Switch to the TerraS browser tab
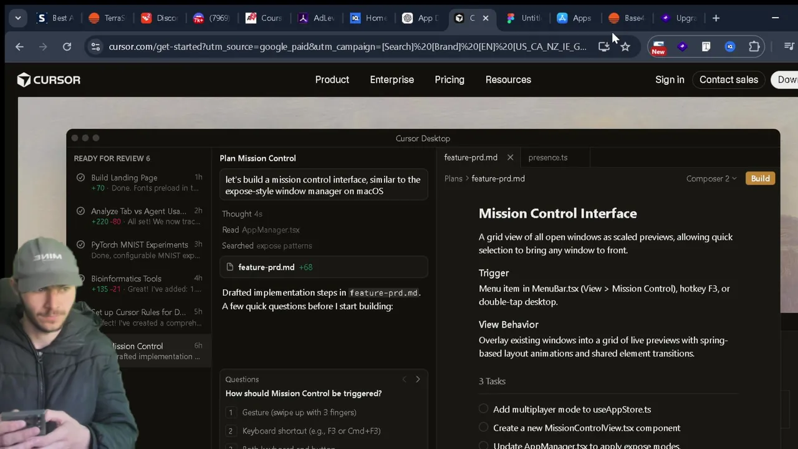The image size is (798, 449). click(107, 18)
